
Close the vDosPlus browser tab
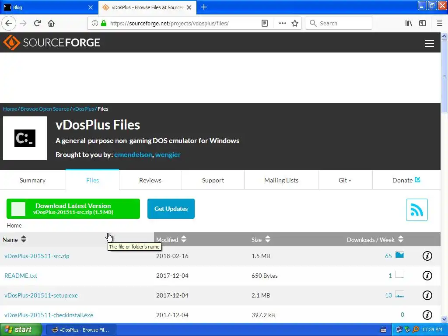(x=189, y=7)
